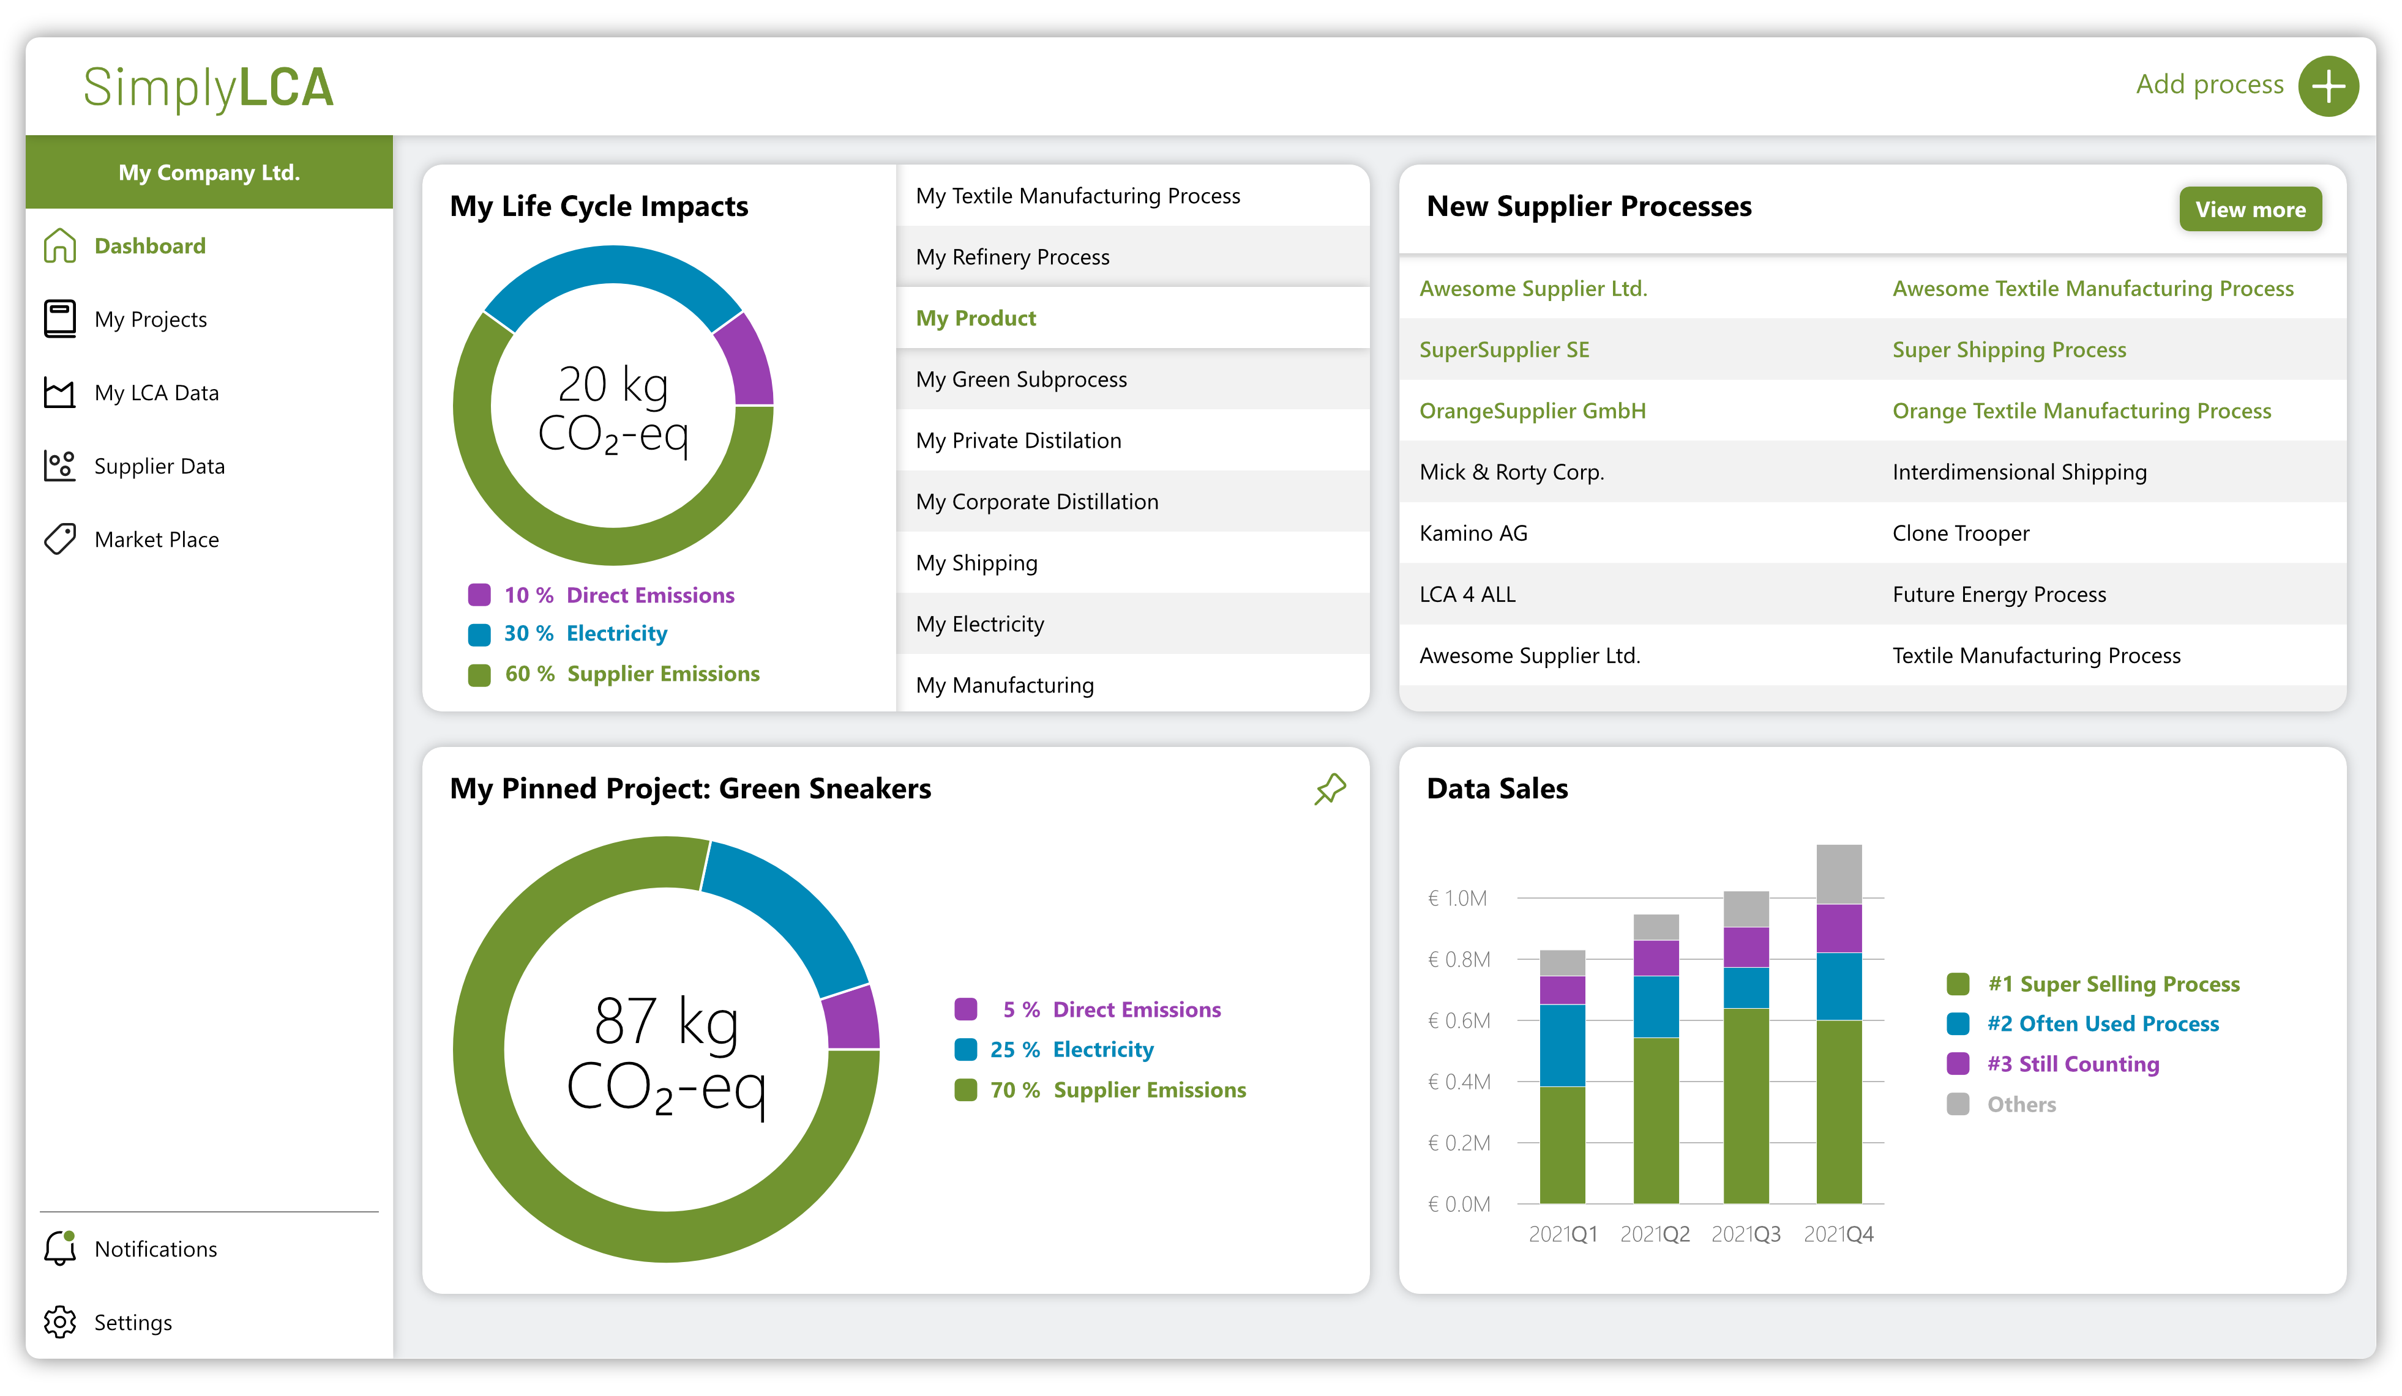
Task: Unpin the Green Sneakers project pin icon
Action: tap(1330, 789)
